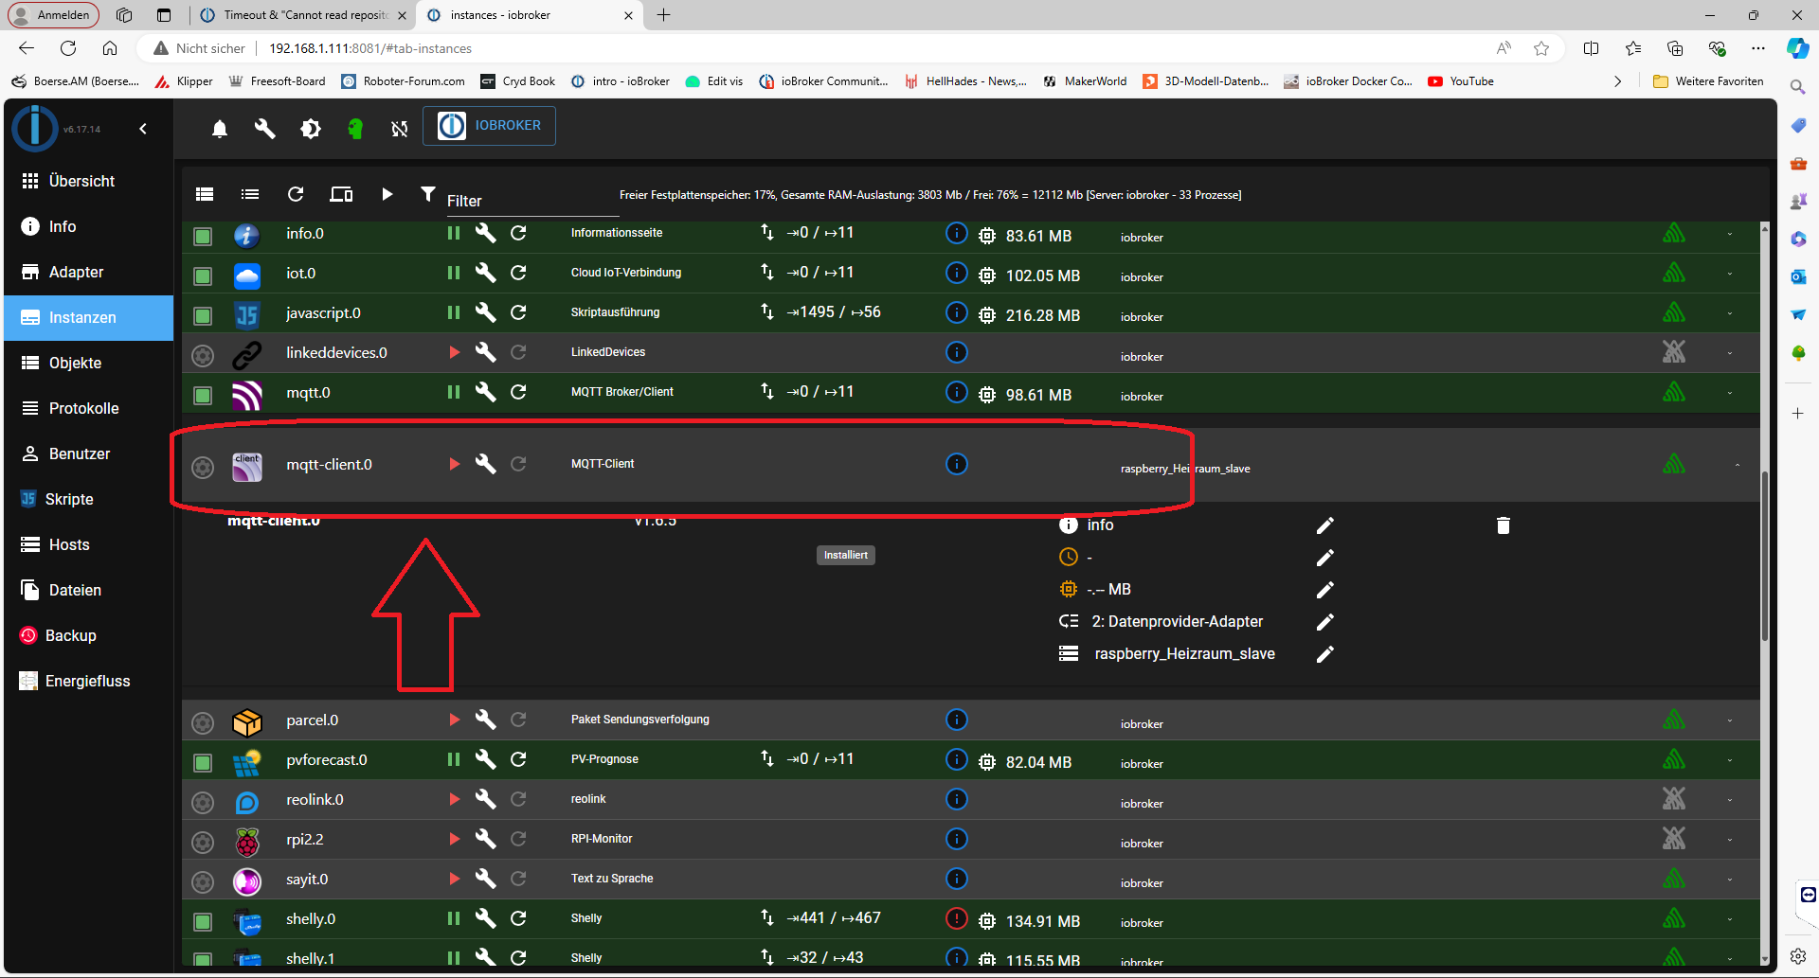Click the sync-disabled arrows icon
The image size is (1819, 978).
pos(400,129)
